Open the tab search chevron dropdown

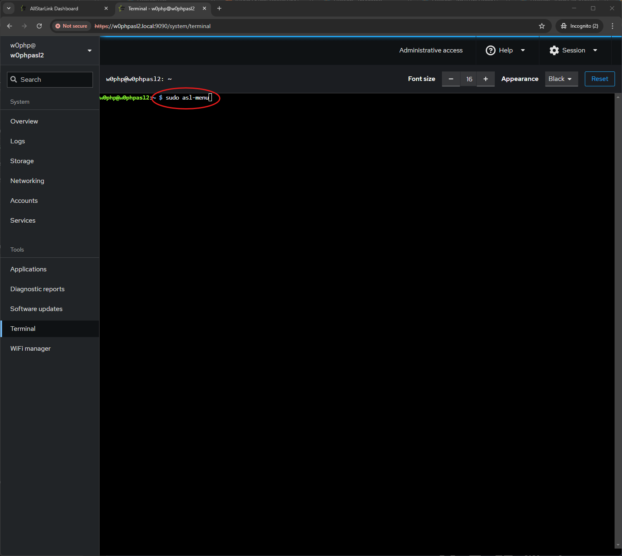tap(9, 8)
